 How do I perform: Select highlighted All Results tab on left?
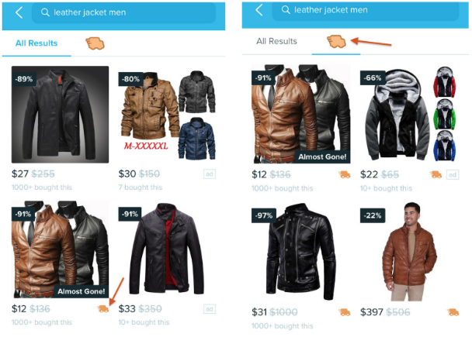coord(36,43)
